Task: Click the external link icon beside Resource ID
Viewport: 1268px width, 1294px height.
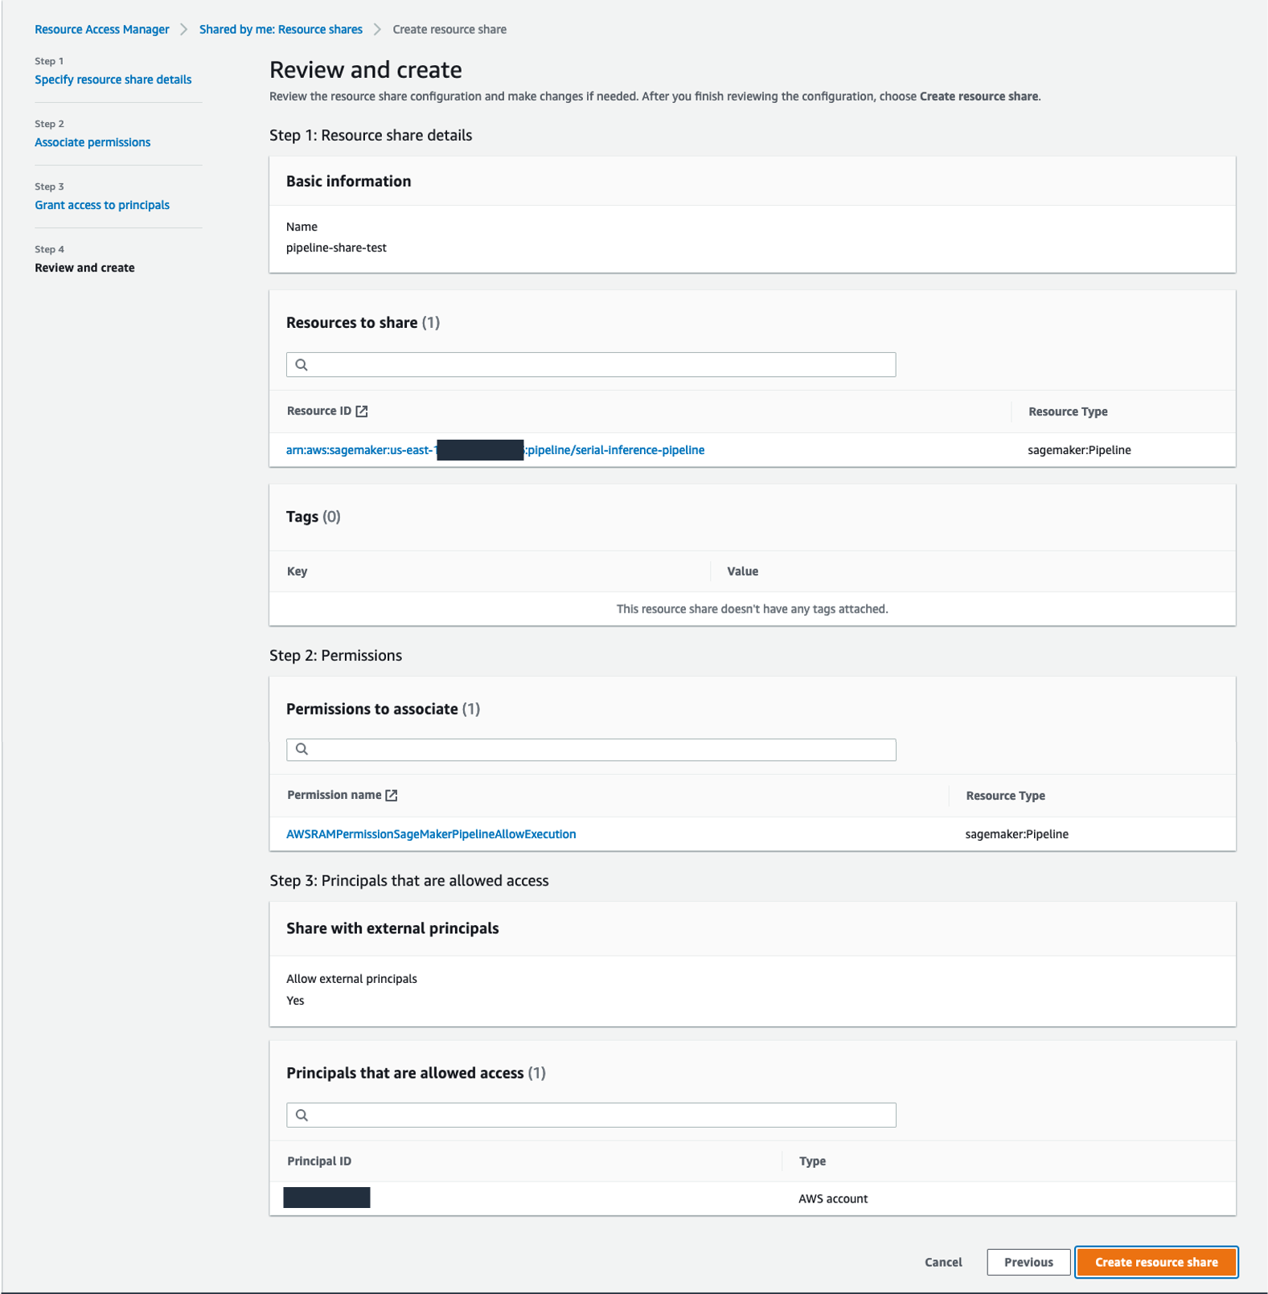Action: pyautogui.click(x=362, y=412)
